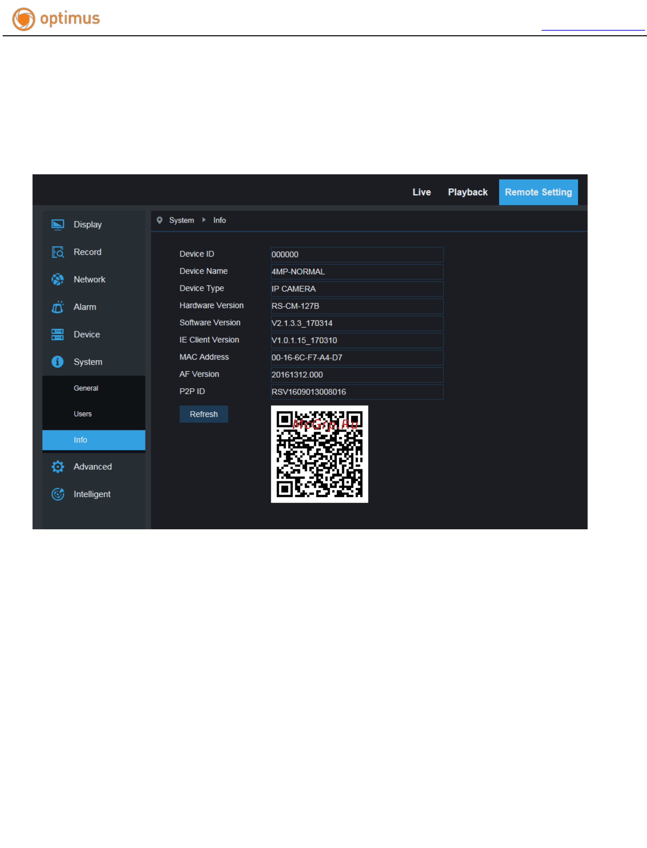Click the P2P ID field

(357, 392)
